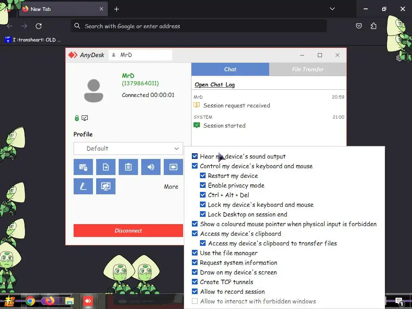
Task: Click the AnyDesk taskbar icon
Action: 88,301
